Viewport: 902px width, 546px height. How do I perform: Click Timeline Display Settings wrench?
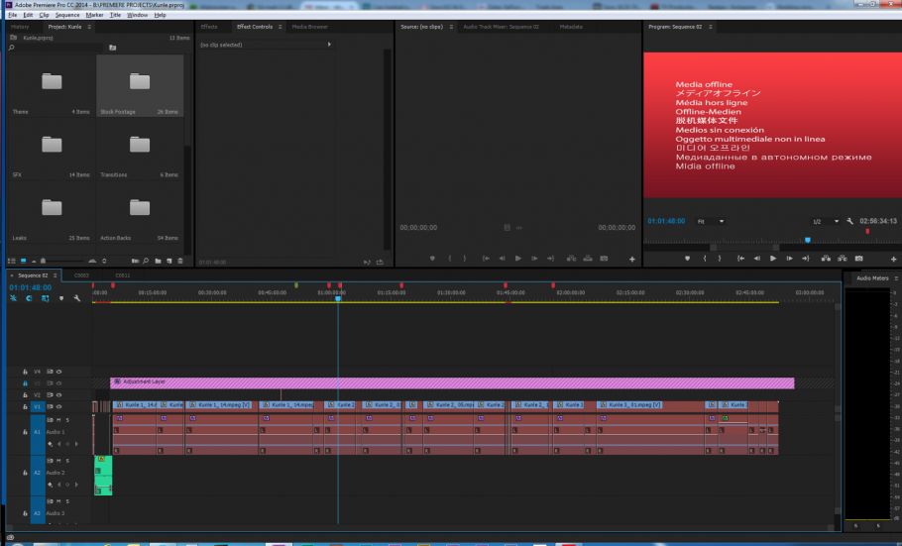coord(76,298)
